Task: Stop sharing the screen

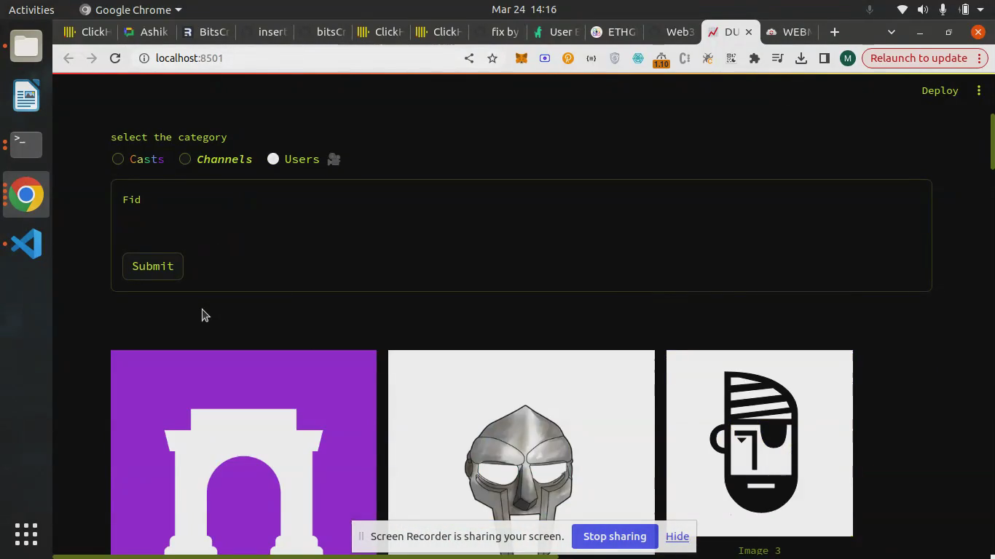Action: coord(615,536)
